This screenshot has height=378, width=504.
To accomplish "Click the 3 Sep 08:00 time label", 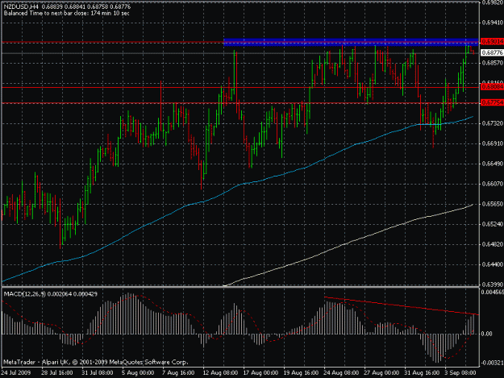I will [x=461, y=373].
